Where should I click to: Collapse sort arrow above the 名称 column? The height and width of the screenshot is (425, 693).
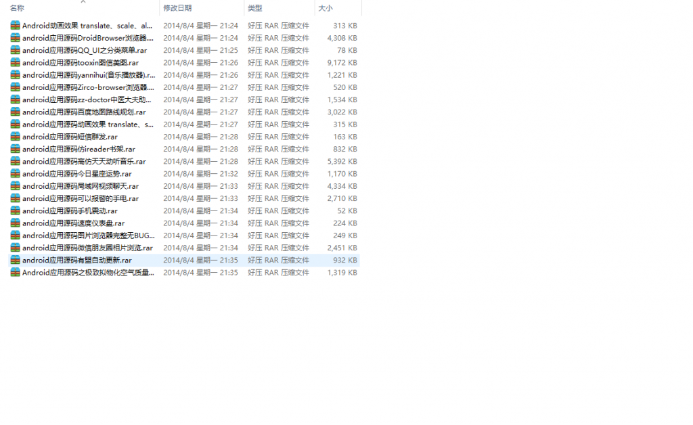tap(83, 2)
